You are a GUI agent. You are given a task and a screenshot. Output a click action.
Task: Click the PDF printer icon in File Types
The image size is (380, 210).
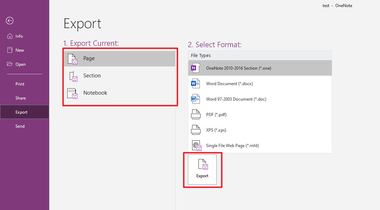click(196, 114)
